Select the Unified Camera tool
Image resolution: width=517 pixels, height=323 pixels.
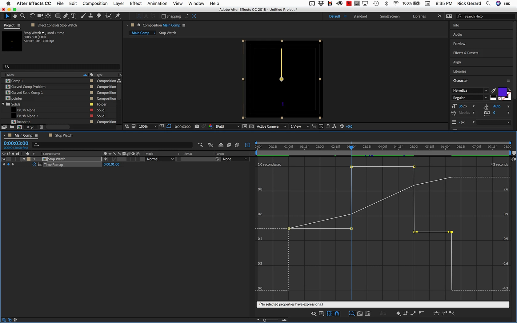pyautogui.click(x=40, y=16)
